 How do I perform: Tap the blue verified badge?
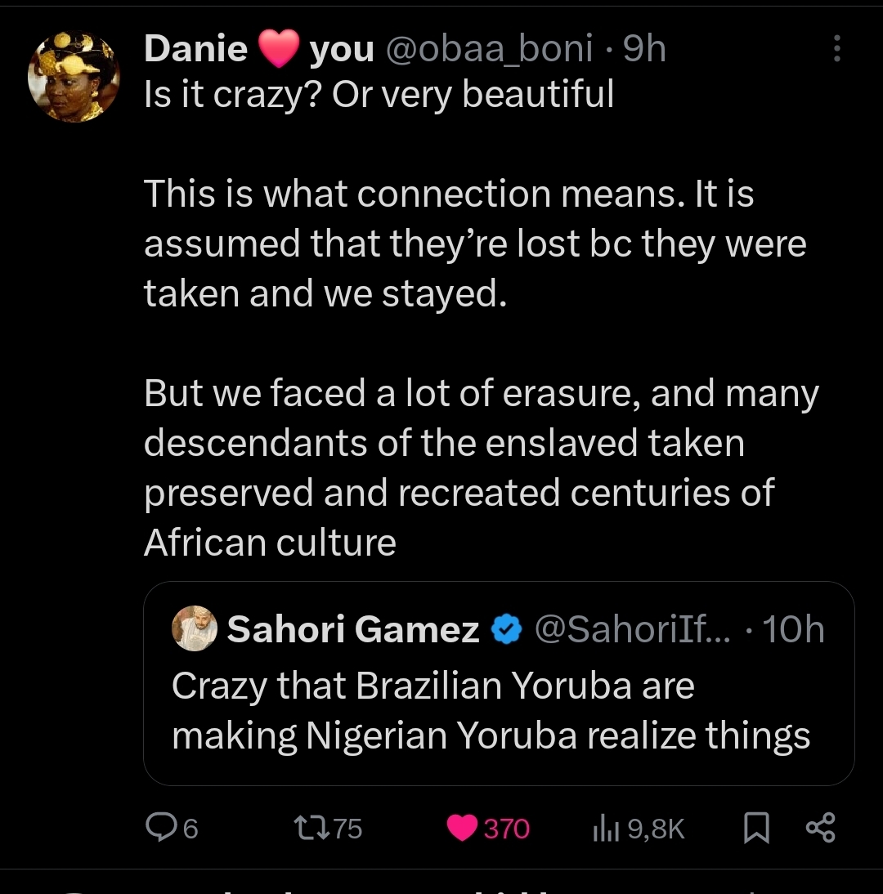coord(506,629)
